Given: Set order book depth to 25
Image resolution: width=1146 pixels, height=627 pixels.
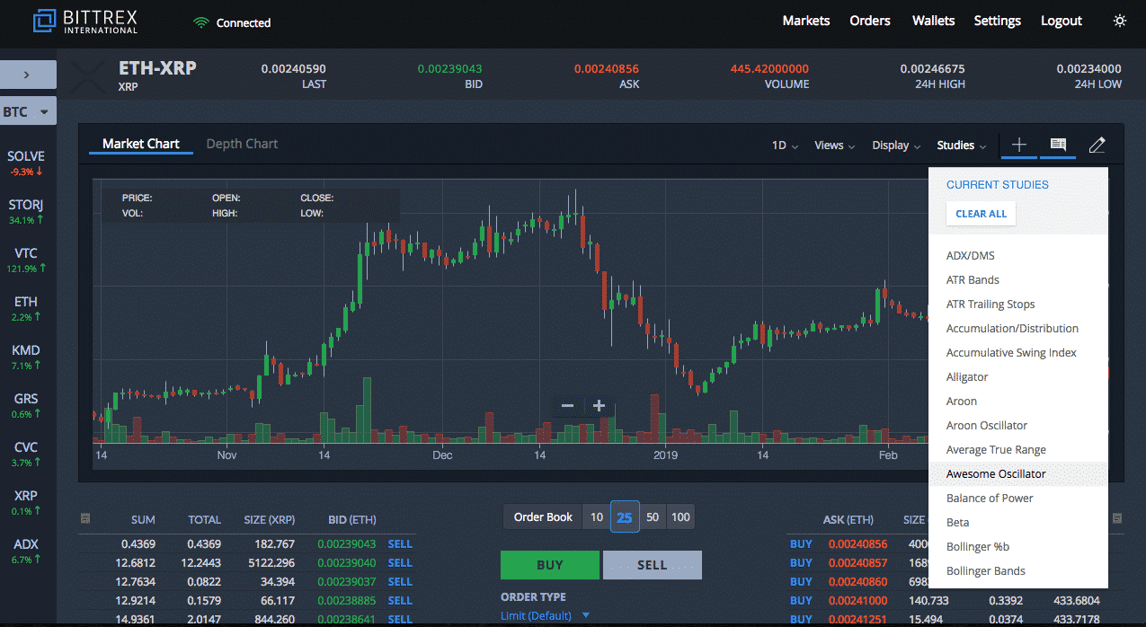Looking at the screenshot, I should click(x=625, y=517).
